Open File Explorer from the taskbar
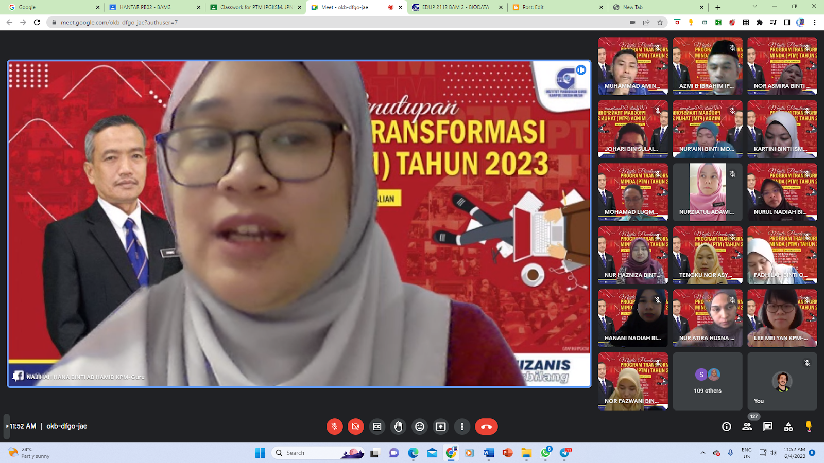824x463 pixels. [x=526, y=453]
